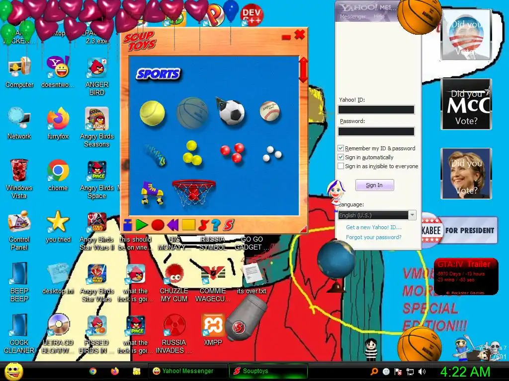The image size is (509, 381).
Task: Click the GTA:IV Trailer countdown gadget
Action: coord(466,276)
